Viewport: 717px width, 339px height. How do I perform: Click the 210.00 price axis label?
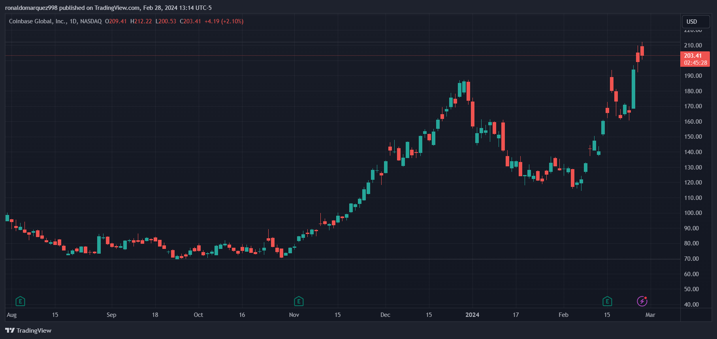click(x=693, y=45)
